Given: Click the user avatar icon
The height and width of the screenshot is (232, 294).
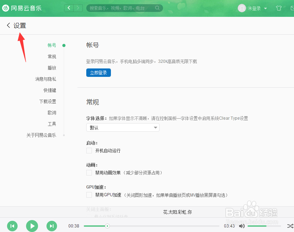Looking at the screenshot, I should click(x=242, y=8).
